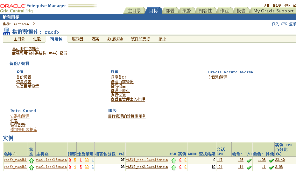
Task: Open the +ASM2_rac2.localdomain link
Action: [147, 167]
